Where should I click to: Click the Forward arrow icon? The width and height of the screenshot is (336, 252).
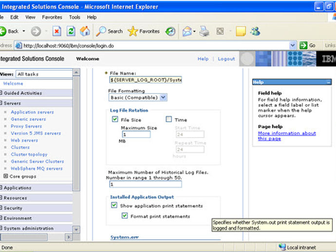tap(36, 32)
